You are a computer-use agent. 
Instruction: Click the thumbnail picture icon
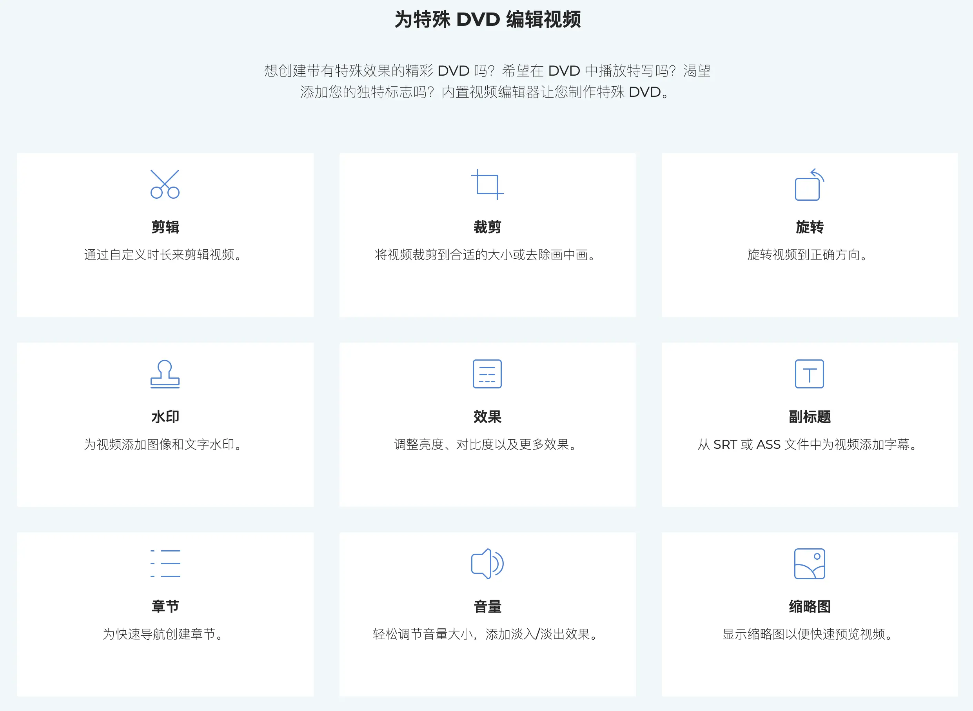pyautogui.click(x=809, y=563)
